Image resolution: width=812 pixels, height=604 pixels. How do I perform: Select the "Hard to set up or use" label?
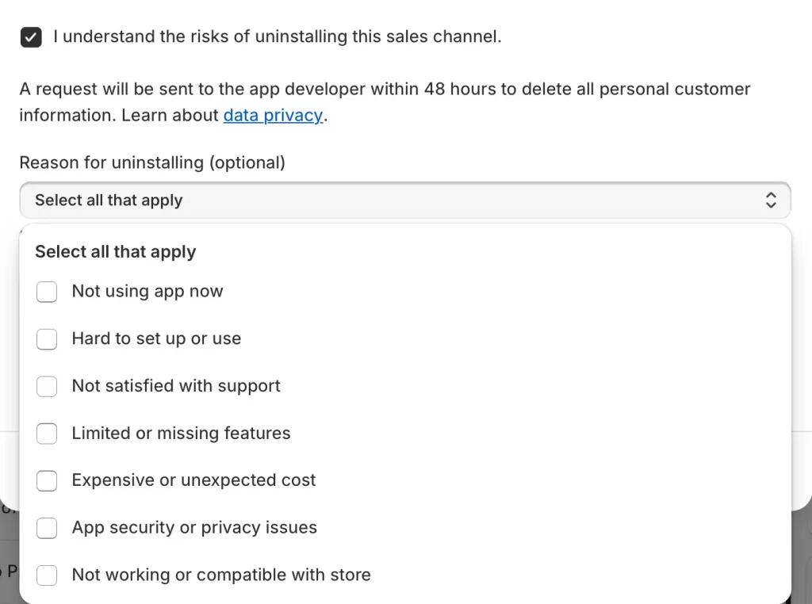[156, 338]
